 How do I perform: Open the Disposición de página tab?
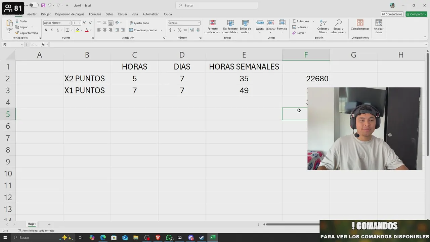tap(70, 14)
